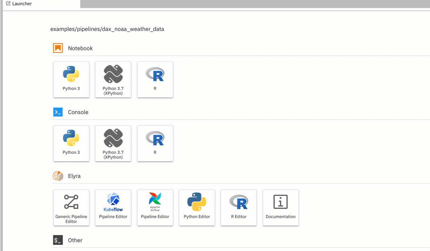Click the Notebook section icon
Screen dimensions: 430x251
click(x=58, y=47)
